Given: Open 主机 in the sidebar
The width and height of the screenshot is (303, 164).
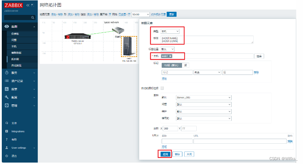Looking at the screenshot, I should pos(14,46).
